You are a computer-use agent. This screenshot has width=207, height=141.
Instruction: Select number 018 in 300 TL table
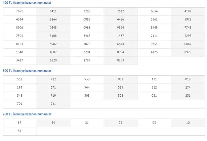tap(188, 79)
